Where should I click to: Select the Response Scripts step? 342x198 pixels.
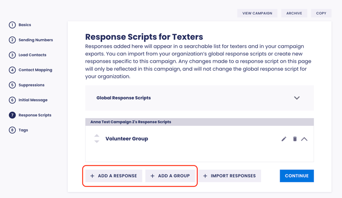[x=35, y=115]
